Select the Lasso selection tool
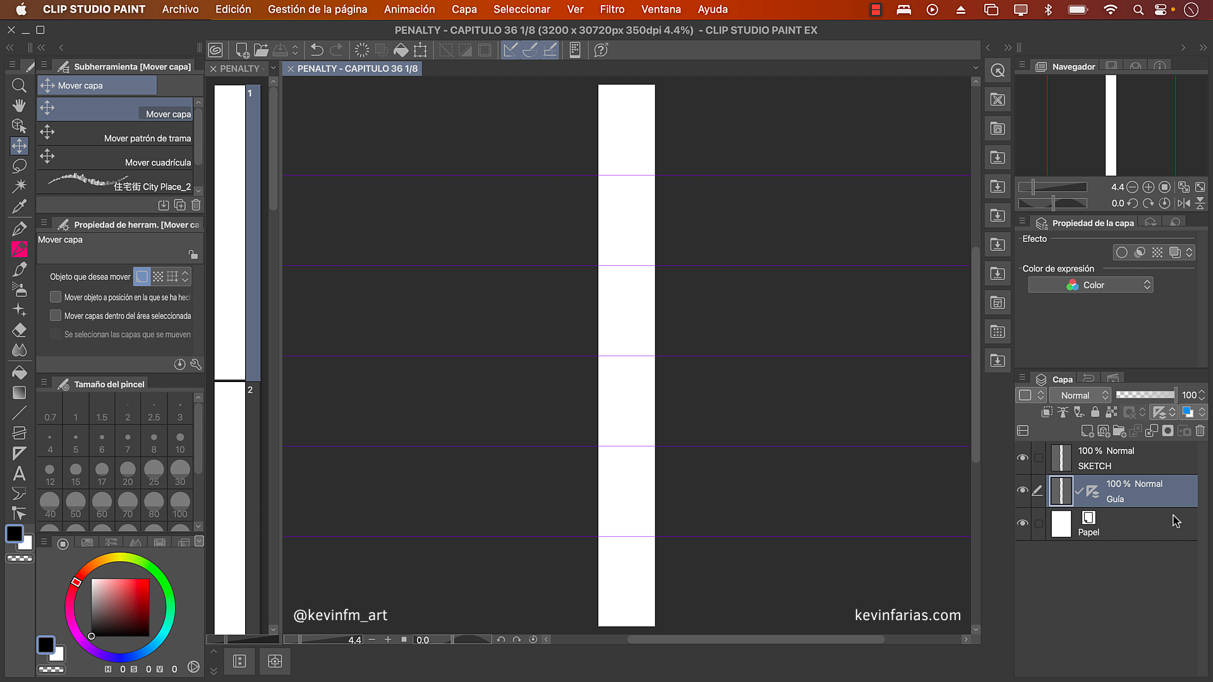1213x682 pixels. [19, 166]
